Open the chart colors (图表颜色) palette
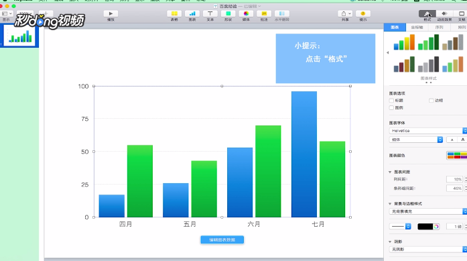 pos(456,156)
